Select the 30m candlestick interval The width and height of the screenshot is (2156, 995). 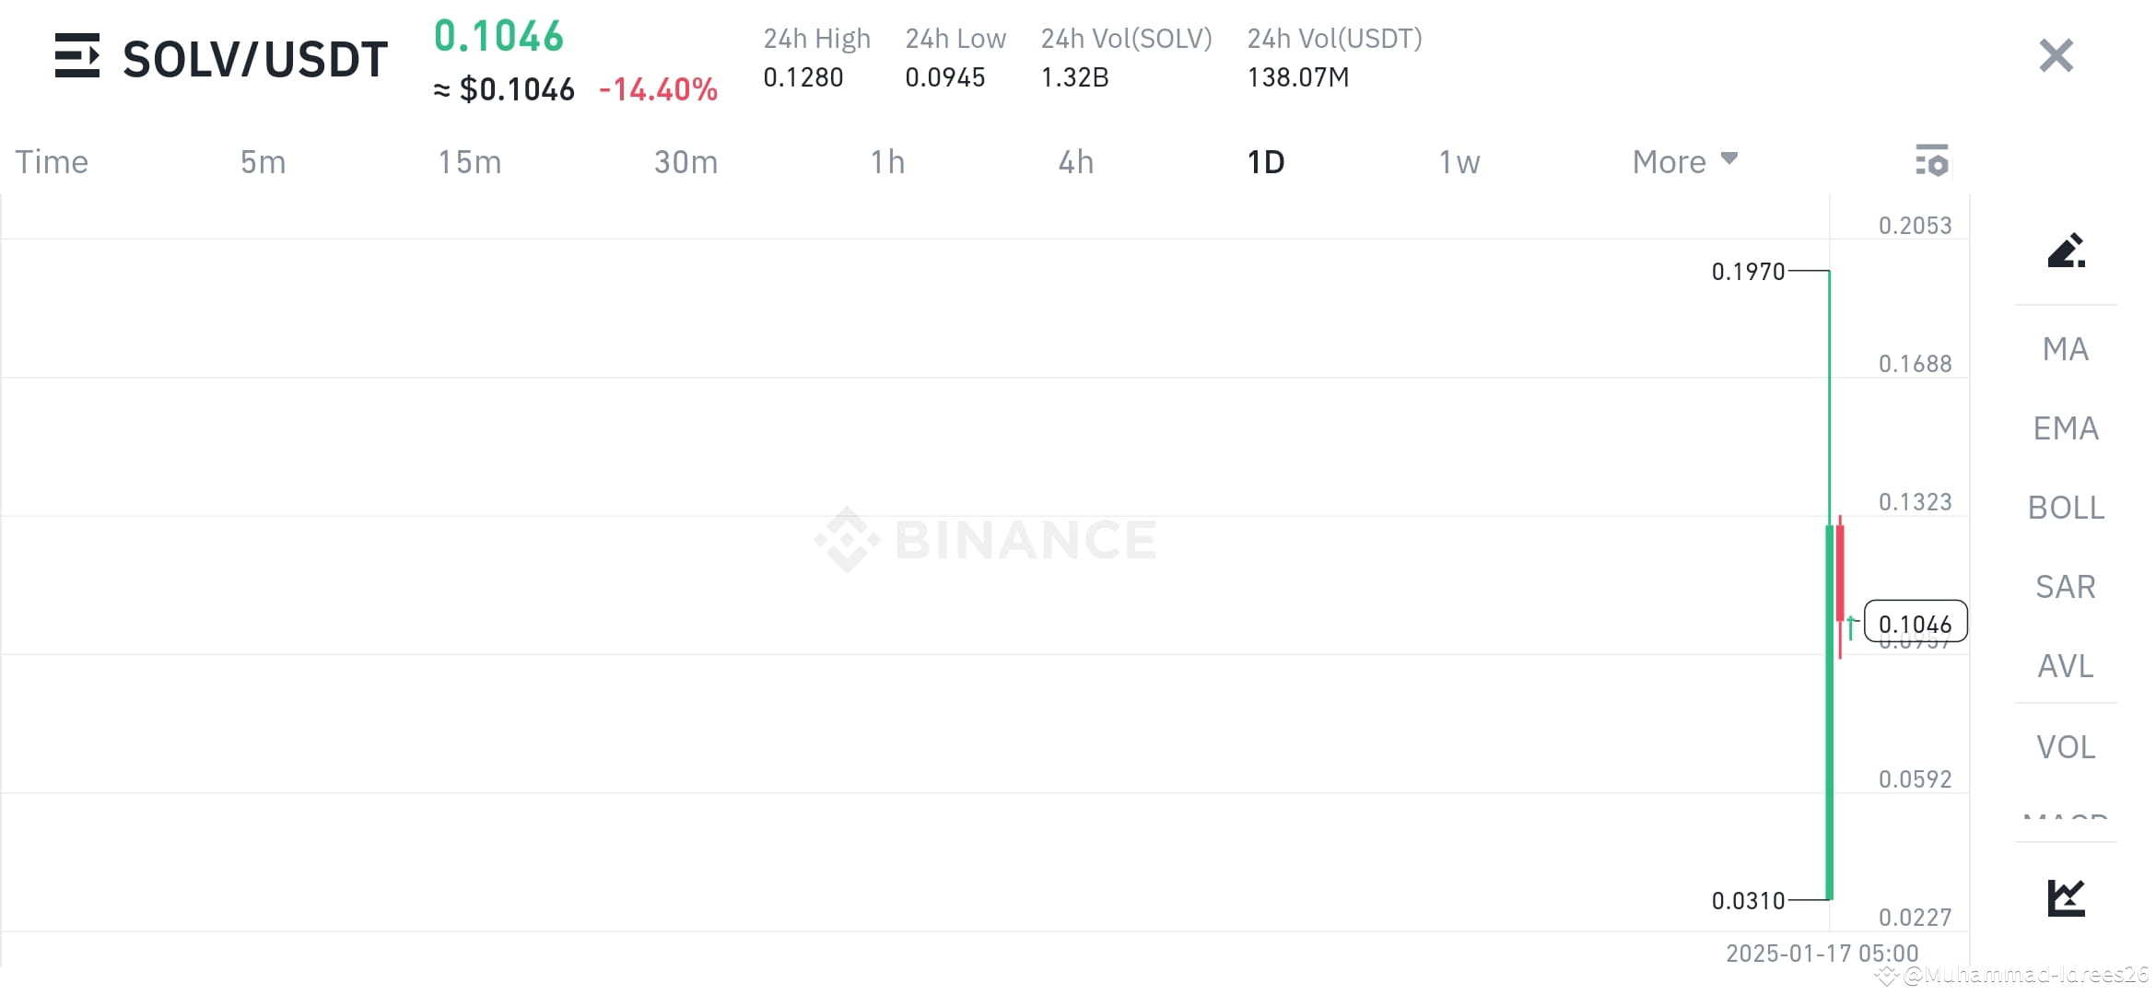(x=685, y=161)
